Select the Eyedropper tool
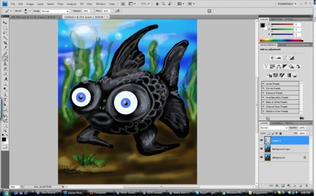This screenshot has height=196, width=316. point(5,48)
